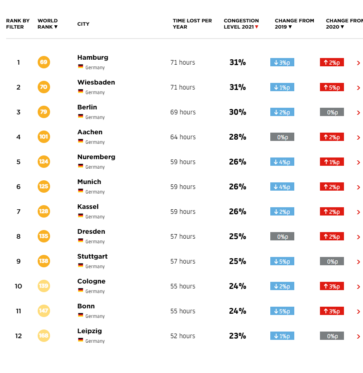Click the City column header
The image size is (363, 373).
pos(83,24)
